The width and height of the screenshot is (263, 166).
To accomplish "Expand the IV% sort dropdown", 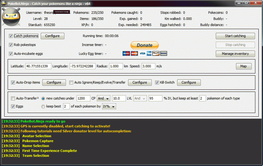I will pos(109,106).
